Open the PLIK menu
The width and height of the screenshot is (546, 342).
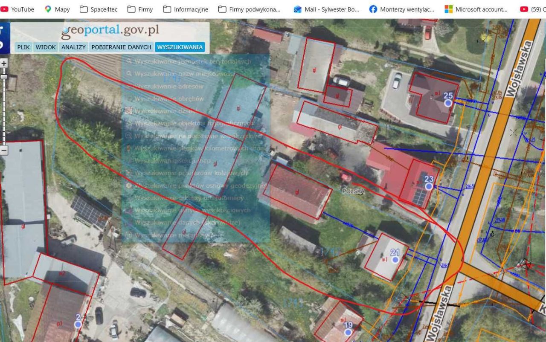coord(23,47)
